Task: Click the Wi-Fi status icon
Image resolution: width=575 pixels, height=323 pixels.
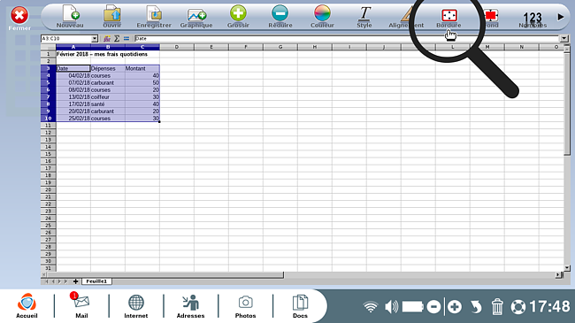Action: 371,306
